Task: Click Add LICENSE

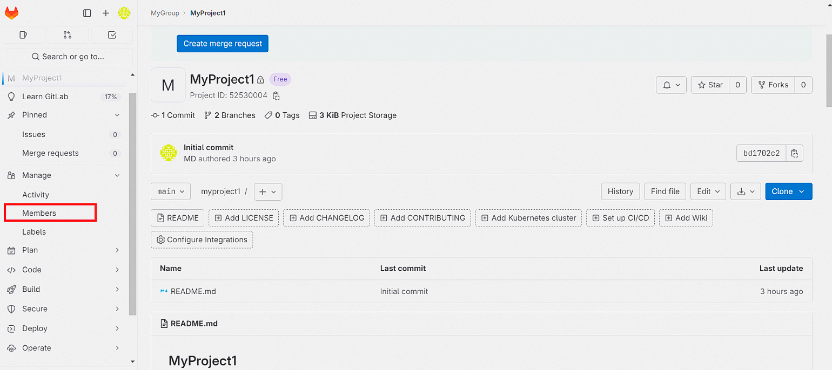Action: point(244,218)
